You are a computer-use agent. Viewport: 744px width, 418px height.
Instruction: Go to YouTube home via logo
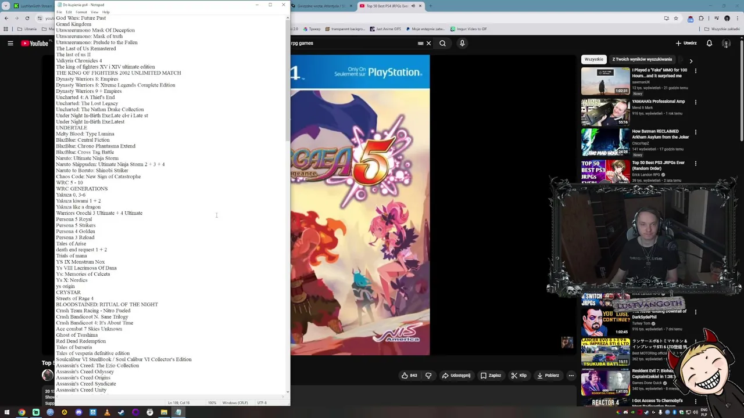click(x=35, y=43)
